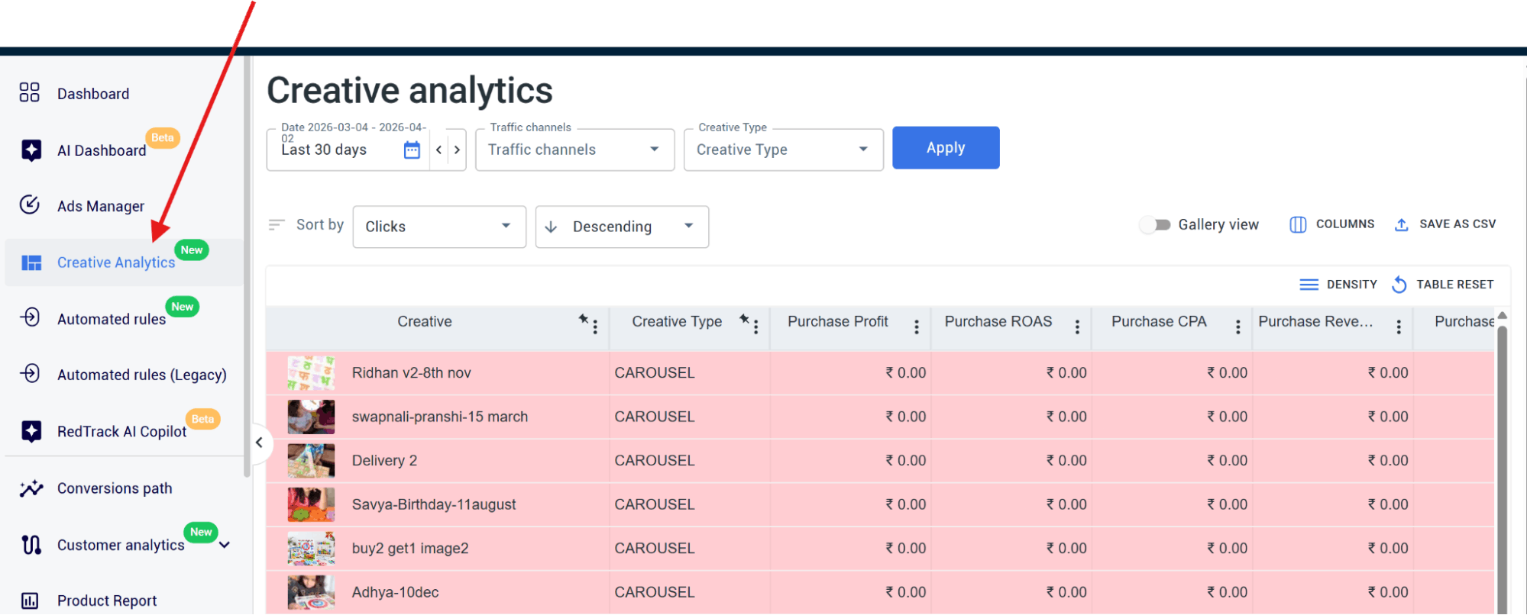This screenshot has height=615, width=1527.
Task: Select Creative Analytics menu item
Action: (x=124, y=262)
